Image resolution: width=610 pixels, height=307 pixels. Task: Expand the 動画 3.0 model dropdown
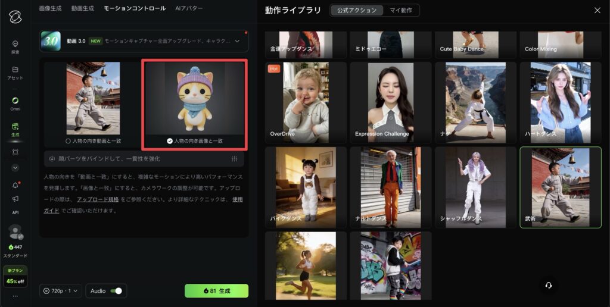coord(237,41)
